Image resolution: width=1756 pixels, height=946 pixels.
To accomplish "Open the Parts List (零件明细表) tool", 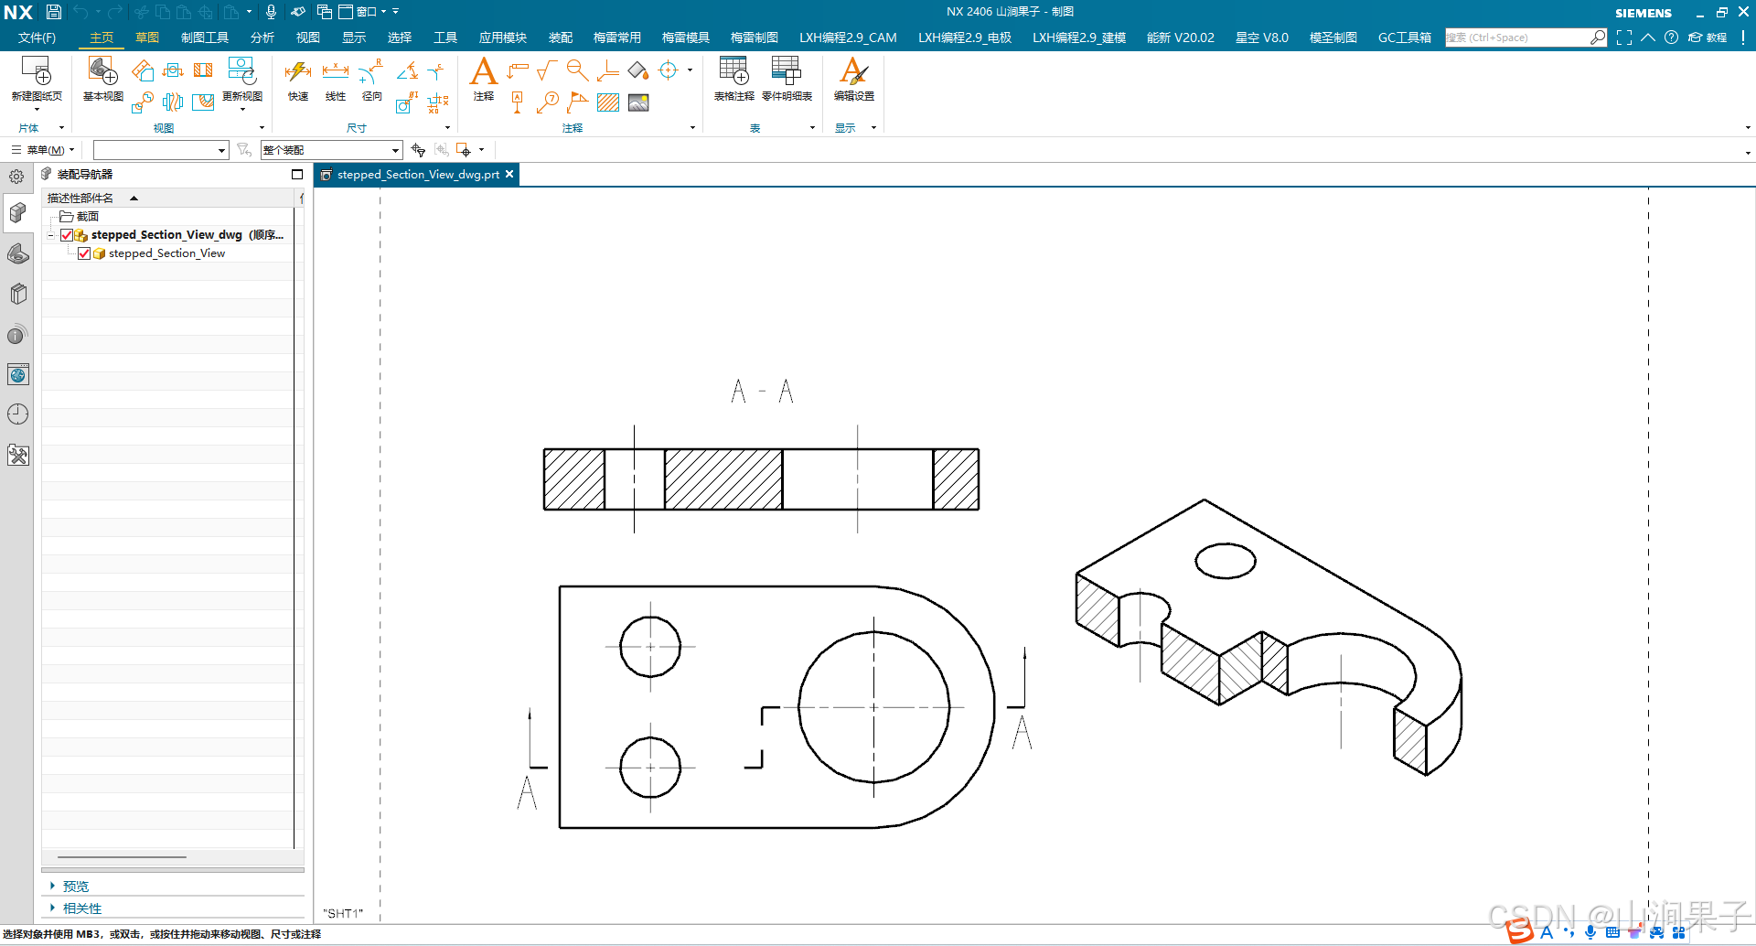I will click(x=787, y=79).
